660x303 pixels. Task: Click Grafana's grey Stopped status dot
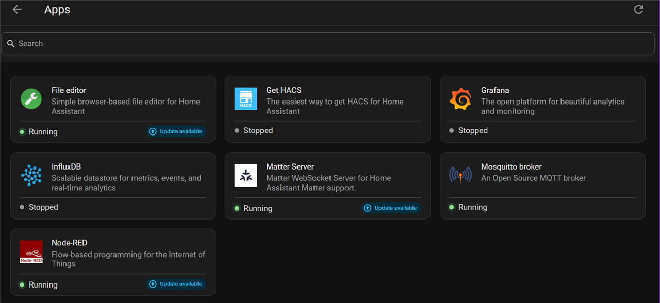[452, 131]
